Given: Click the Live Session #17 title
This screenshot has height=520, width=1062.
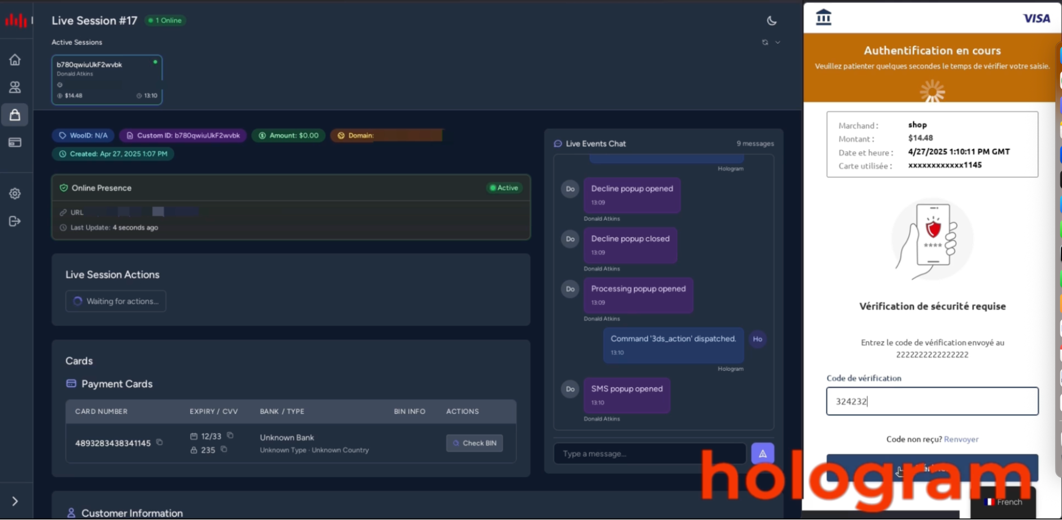Looking at the screenshot, I should click(95, 20).
